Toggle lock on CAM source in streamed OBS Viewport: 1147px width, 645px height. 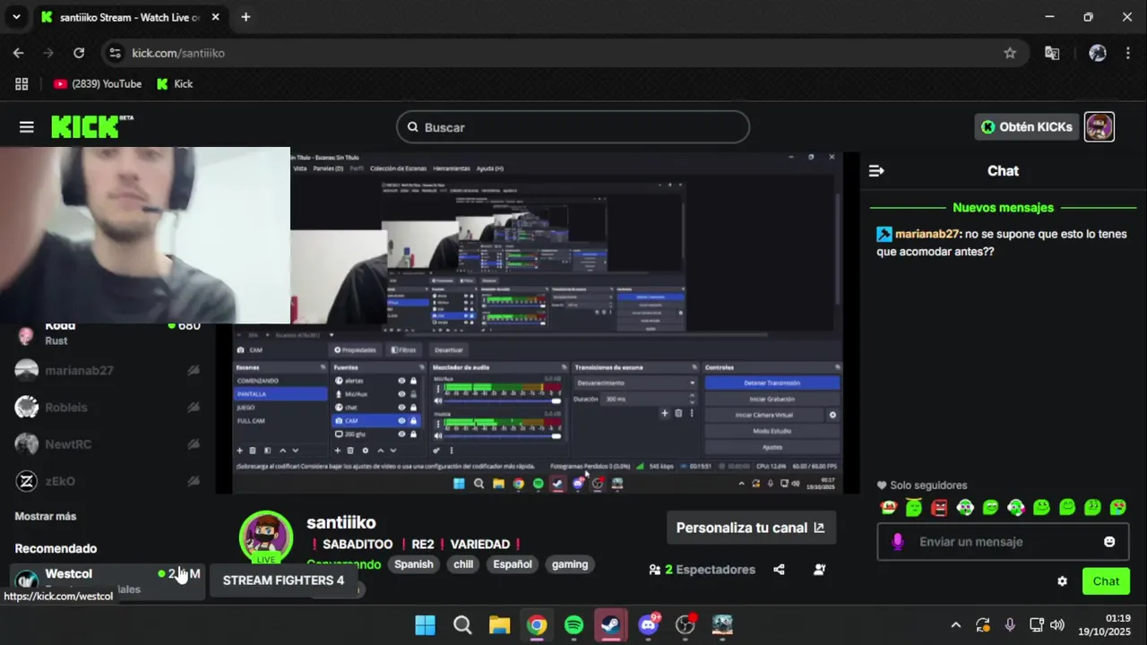click(x=413, y=420)
